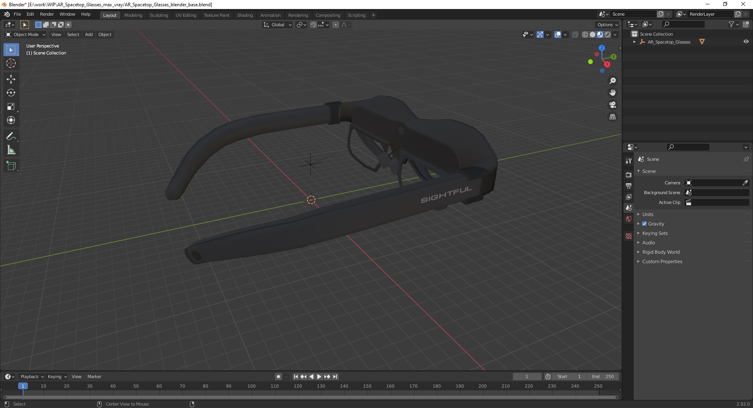Switch to wireframe shading mode

click(x=585, y=35)
